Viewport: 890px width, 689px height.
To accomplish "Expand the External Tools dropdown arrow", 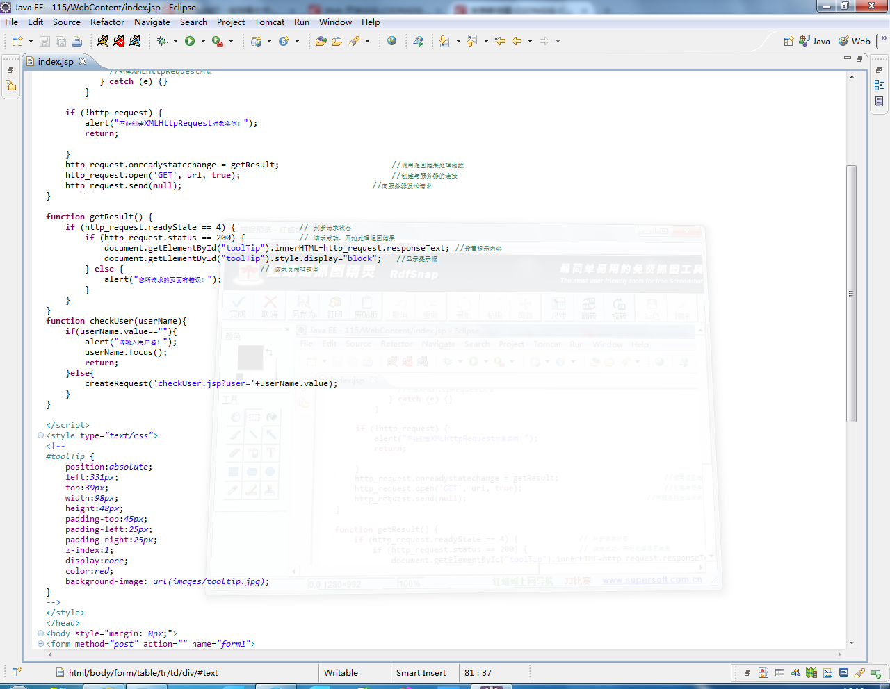I will click(x=231, y=41).
